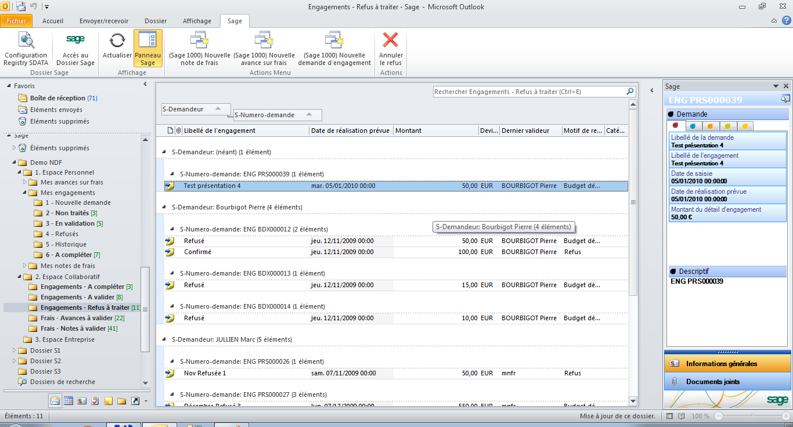Open the Shortcuts view
Screen dimensions: 793x427
point(135,400)
